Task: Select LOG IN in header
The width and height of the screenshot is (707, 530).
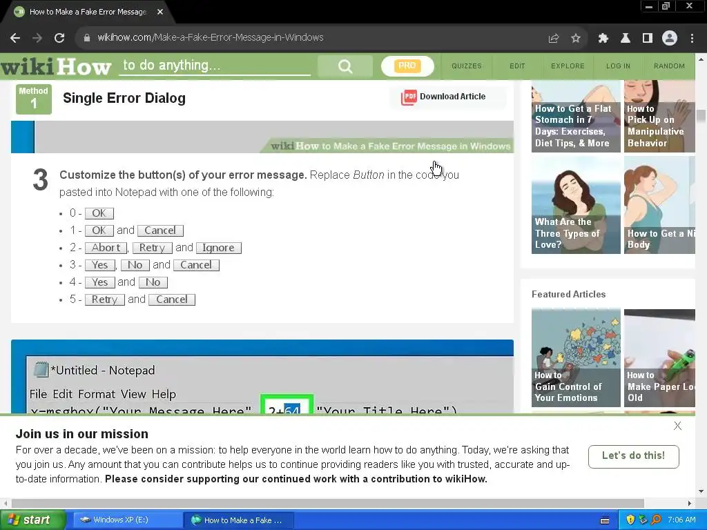Action: [x=618, y=66]
